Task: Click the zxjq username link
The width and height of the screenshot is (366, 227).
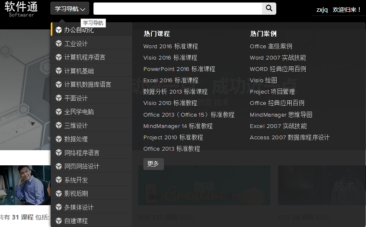Action: pos(322,10)
